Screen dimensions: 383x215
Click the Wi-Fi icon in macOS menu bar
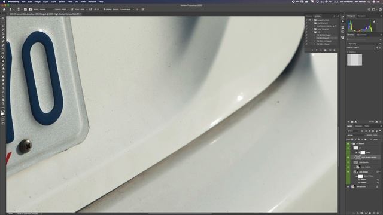[x=326, y=1]
